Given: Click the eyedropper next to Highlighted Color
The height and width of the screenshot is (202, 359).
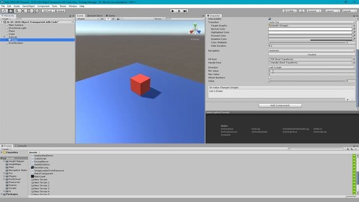Looking at the screenshot, I should 354,33.
